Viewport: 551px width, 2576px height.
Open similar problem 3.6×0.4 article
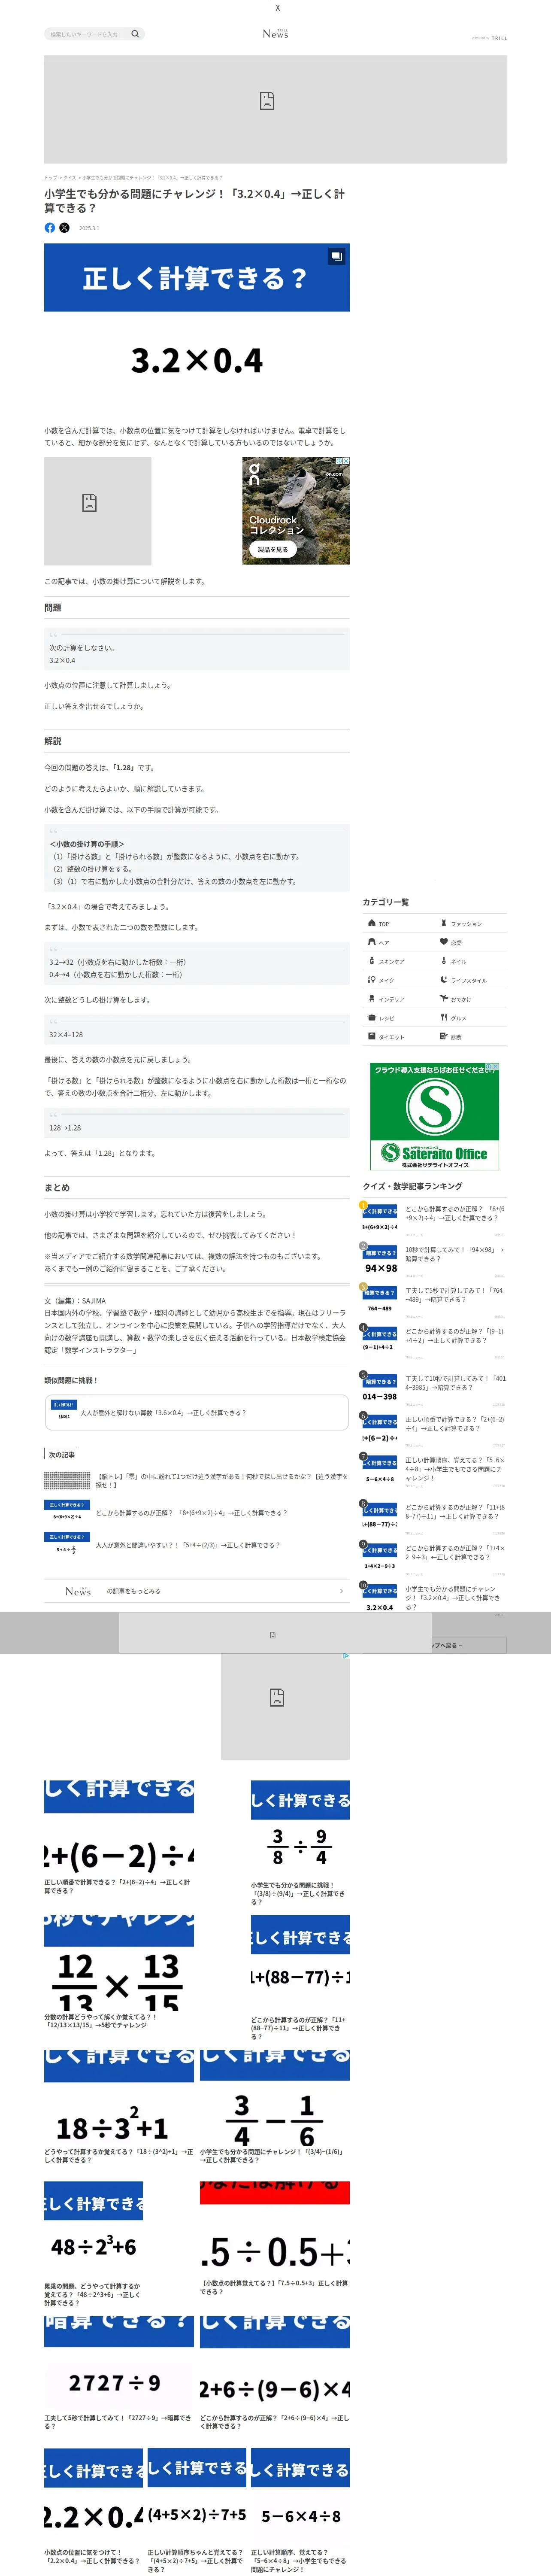197,1413
